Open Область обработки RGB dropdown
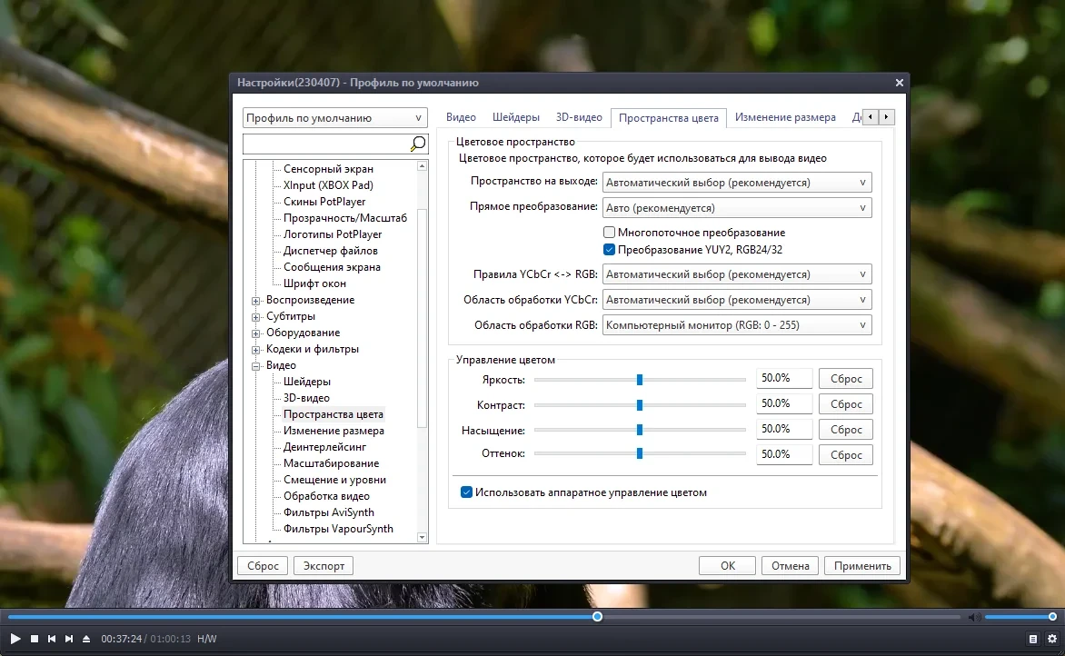The image size is (1065, 656). [737, 325]
